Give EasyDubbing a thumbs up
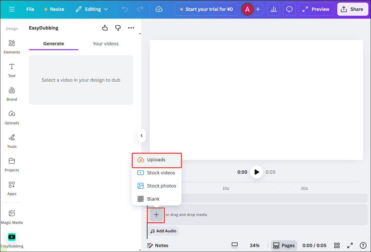Viewport: 371px width, 252px height. click(105, 28)
